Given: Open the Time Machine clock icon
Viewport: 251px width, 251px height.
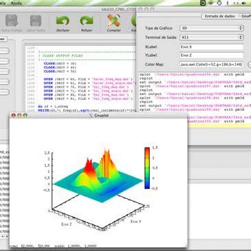Looking at the screenshot, I should [x=220, y=3].
